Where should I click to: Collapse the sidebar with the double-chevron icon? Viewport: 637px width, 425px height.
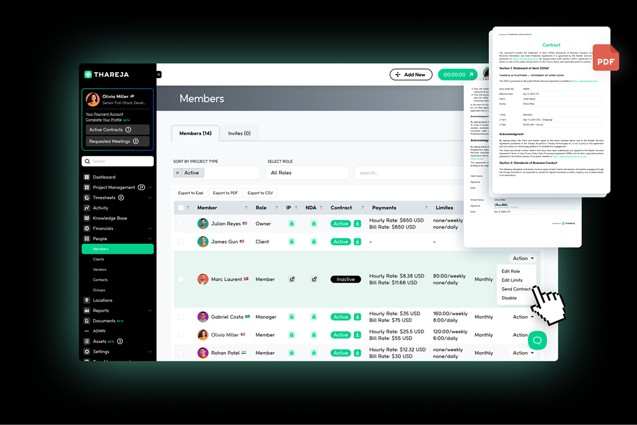pos(159,75)
